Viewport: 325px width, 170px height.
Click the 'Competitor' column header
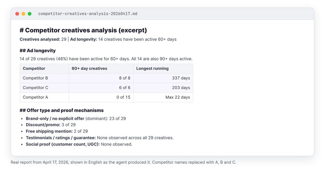click(x=44, y=68)
